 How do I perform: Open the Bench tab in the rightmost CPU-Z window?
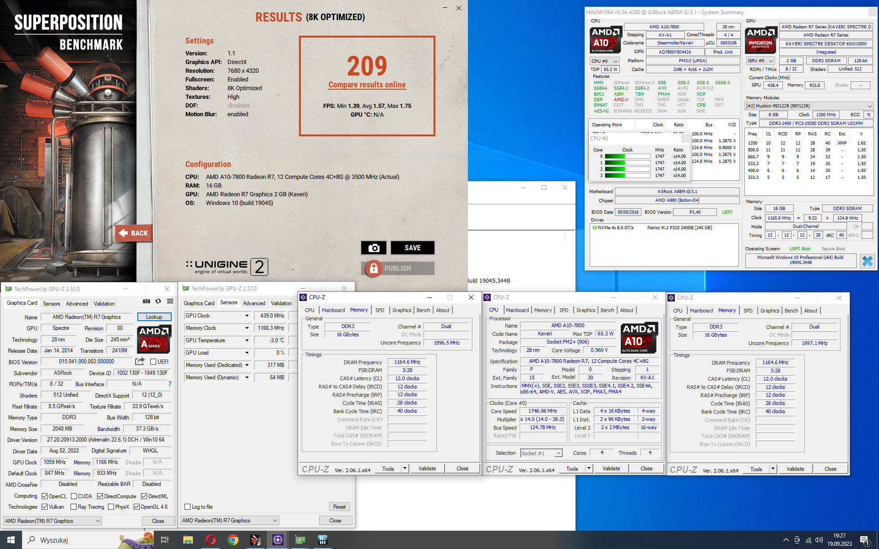tap(791, 310)
